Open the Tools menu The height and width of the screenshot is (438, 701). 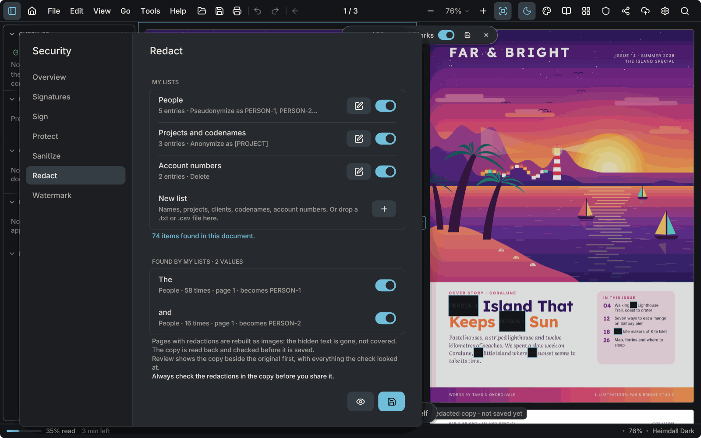pos(150,11)
